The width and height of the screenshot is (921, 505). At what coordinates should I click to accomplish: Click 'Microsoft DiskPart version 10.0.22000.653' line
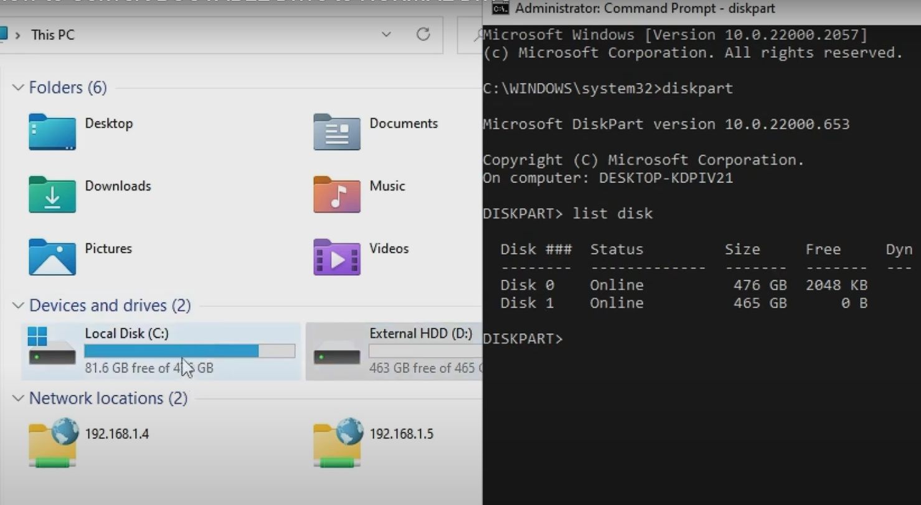(x=666, y=125)
